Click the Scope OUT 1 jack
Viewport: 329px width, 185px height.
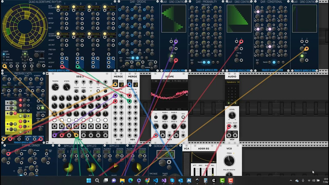click(163, 135)
